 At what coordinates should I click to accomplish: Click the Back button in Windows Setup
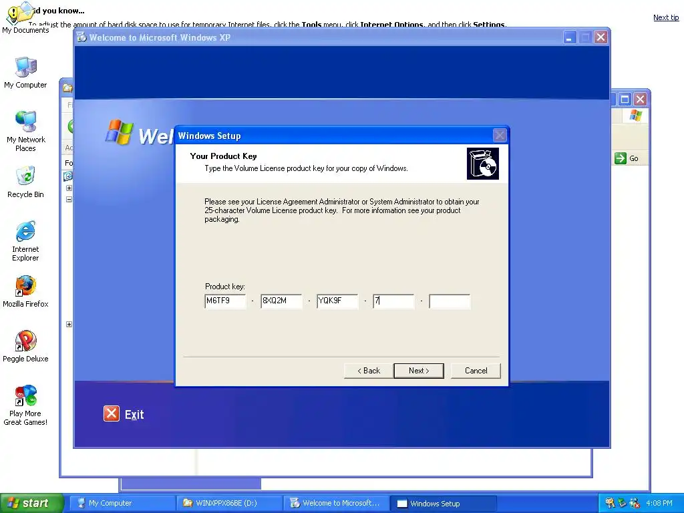tap(369, 371)
